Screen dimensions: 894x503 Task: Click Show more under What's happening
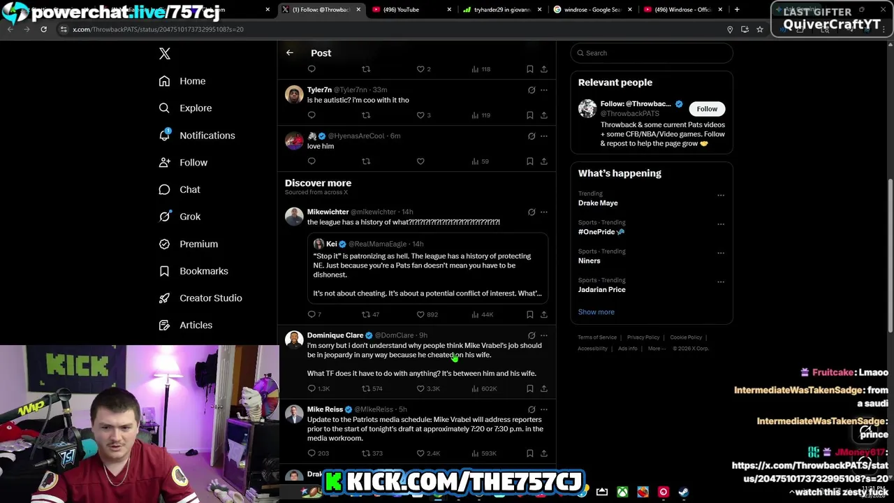tap(596, 312)
